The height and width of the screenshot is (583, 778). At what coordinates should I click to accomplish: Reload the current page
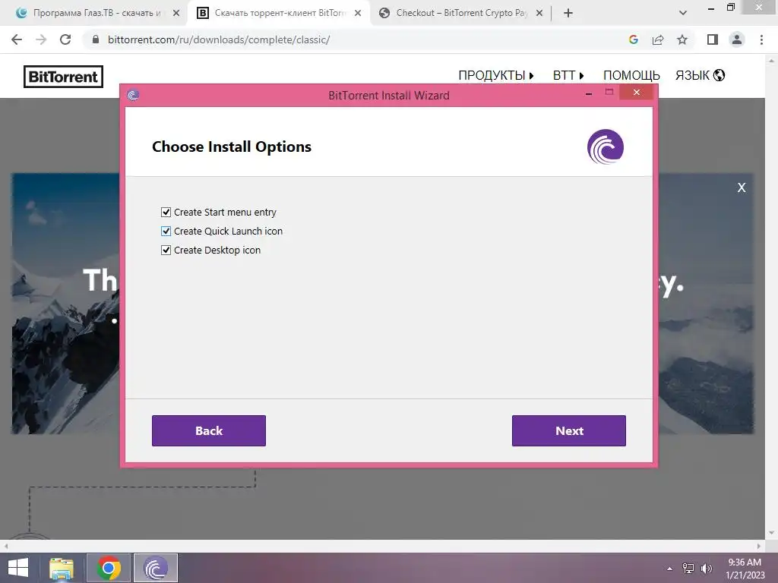click(x=65, y=39)
